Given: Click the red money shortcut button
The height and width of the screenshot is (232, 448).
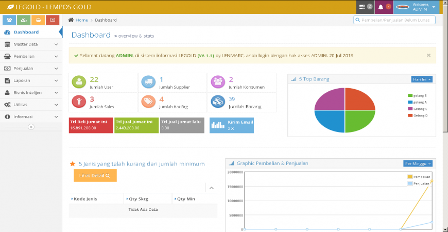Looking at the screenshot, I should 52,20.
